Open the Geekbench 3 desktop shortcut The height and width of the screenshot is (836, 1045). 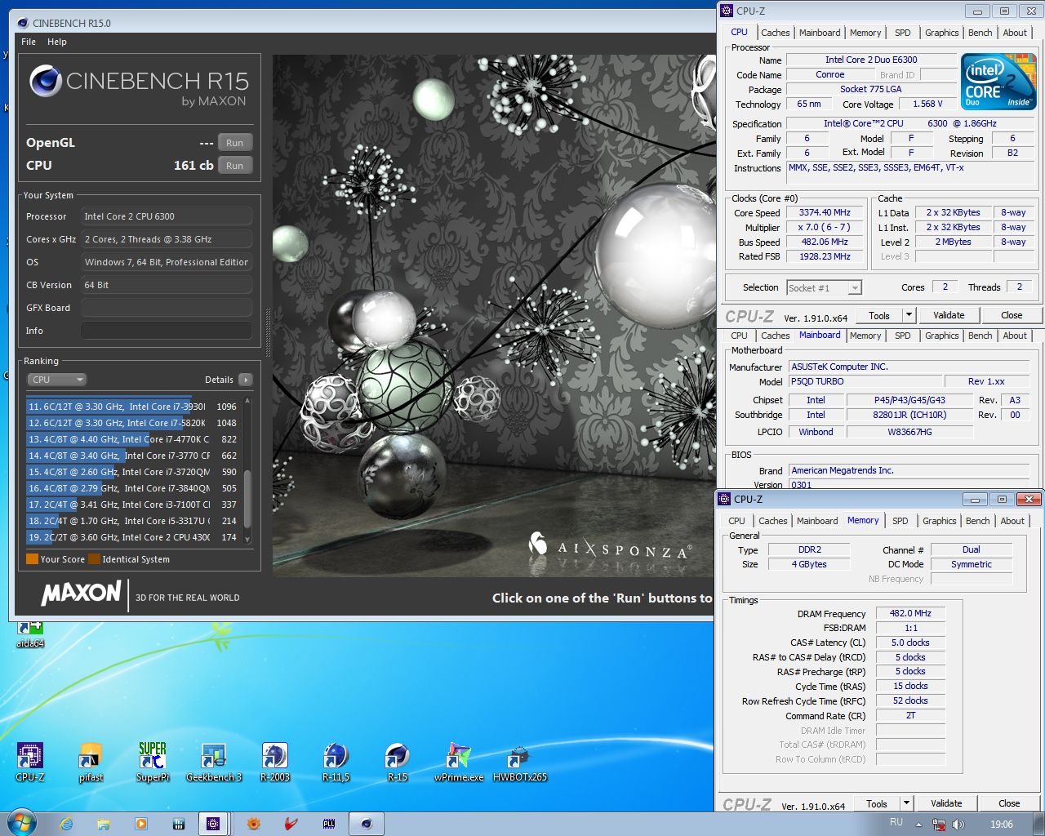pyautogui.click(x=214, y=762)
